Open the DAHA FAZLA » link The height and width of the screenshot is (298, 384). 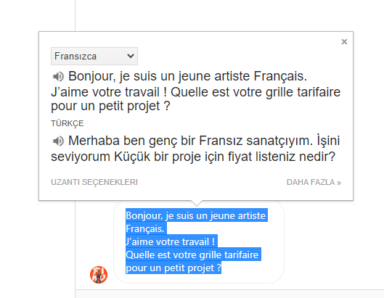point(314,182)
